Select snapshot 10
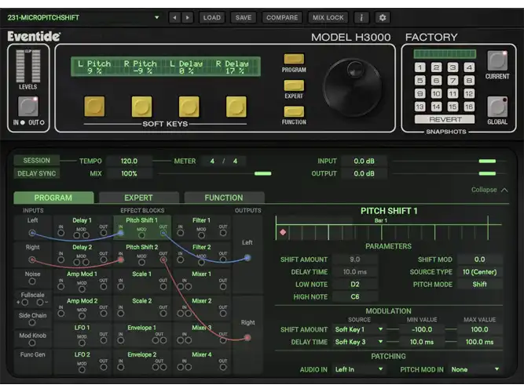 [436, 94]
